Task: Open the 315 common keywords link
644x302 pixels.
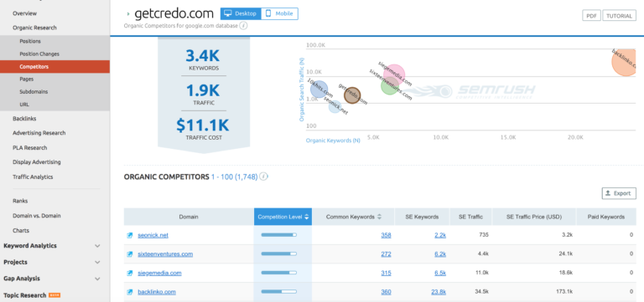Action: (386, 273)
